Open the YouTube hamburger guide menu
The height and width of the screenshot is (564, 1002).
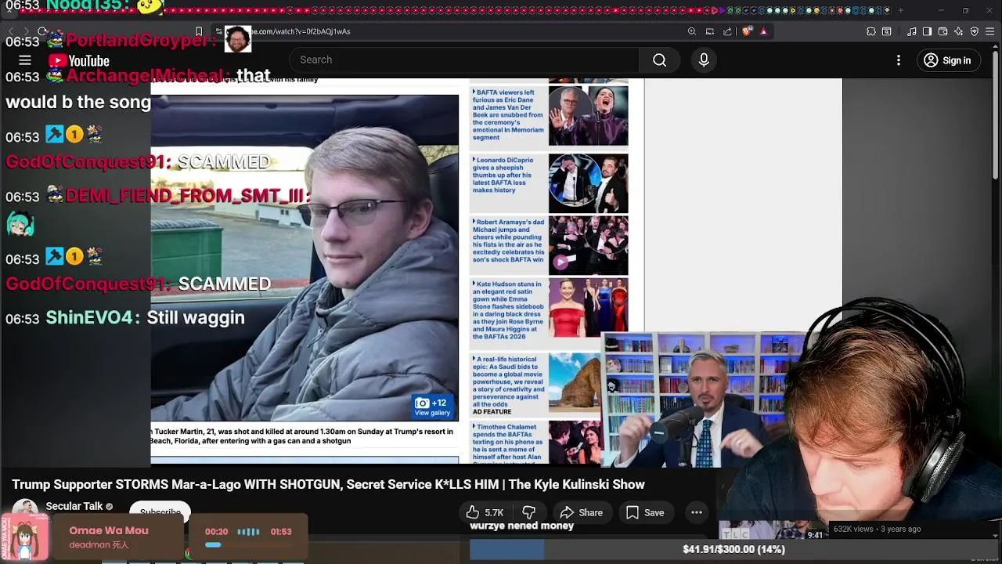pos(25,60)
